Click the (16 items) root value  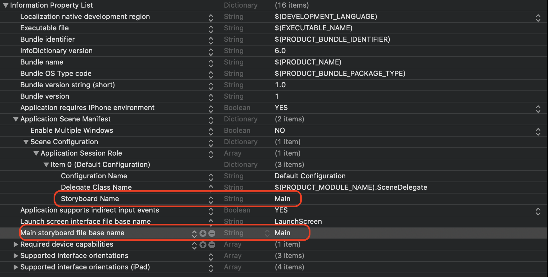click(291, 5)
